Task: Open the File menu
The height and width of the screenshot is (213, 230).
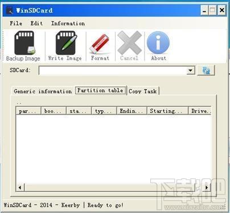Action: tap(16, 23)
